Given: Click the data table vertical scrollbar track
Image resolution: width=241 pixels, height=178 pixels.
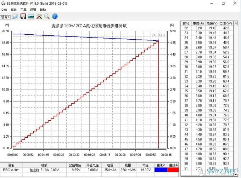Looking at the screenshot, I should [x=236, y=98].
